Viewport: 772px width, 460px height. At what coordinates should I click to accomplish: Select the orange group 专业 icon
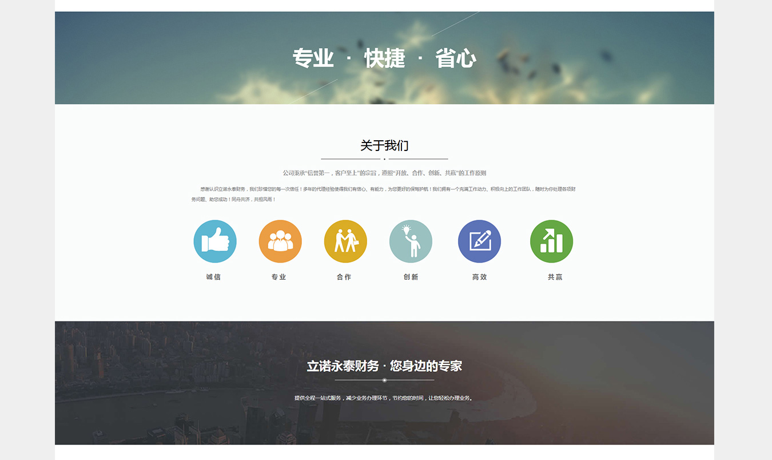[x=280, y=241]
